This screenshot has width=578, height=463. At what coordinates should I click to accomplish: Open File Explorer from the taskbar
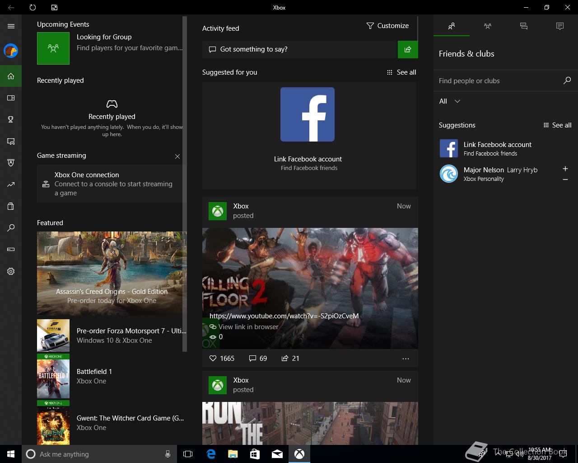233,454
